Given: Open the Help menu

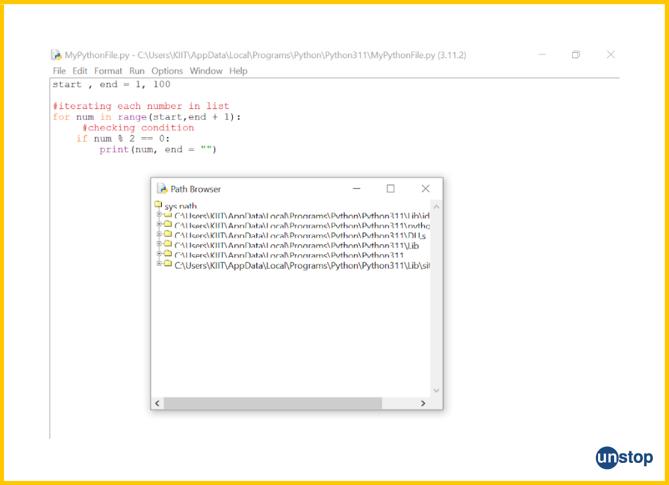Looking at the screenshot, I should 238,71.
